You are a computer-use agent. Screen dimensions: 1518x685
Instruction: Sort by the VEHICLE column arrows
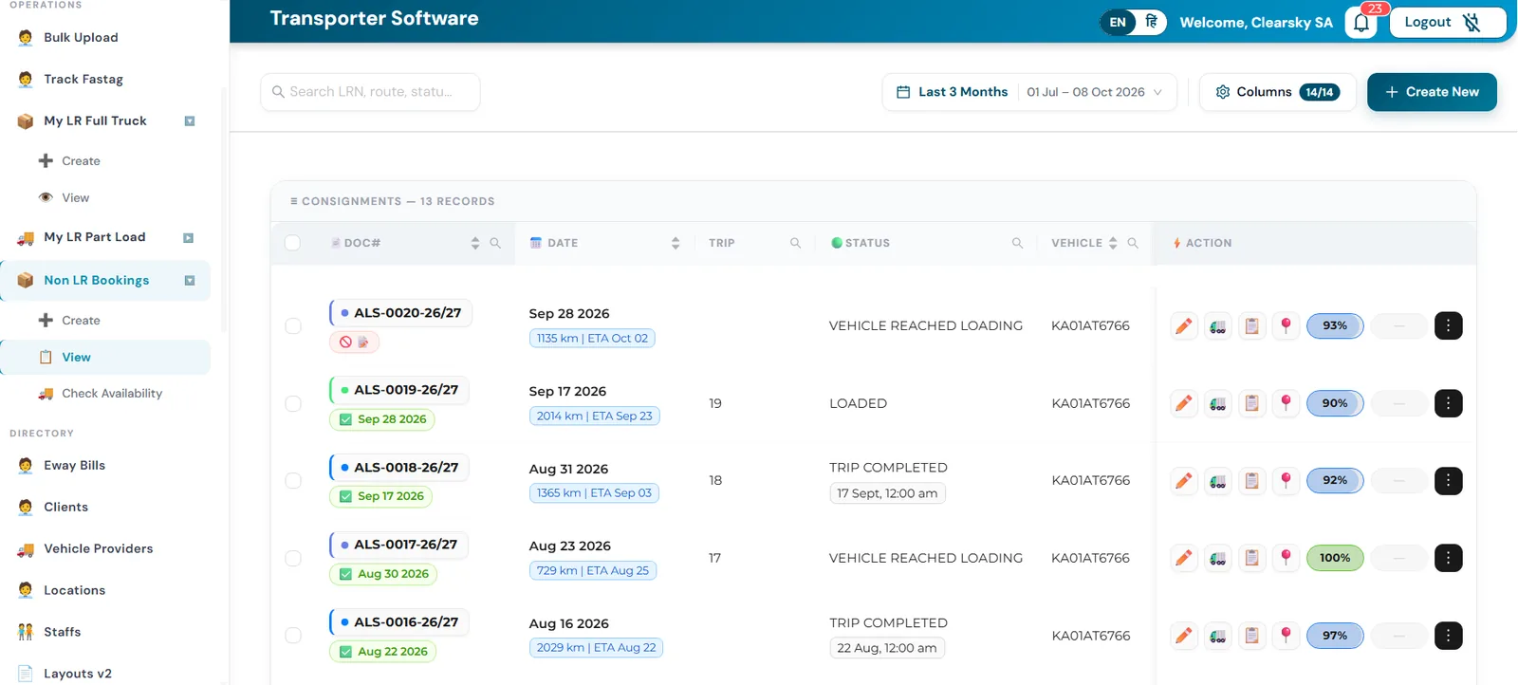[x=1113, y=243]
